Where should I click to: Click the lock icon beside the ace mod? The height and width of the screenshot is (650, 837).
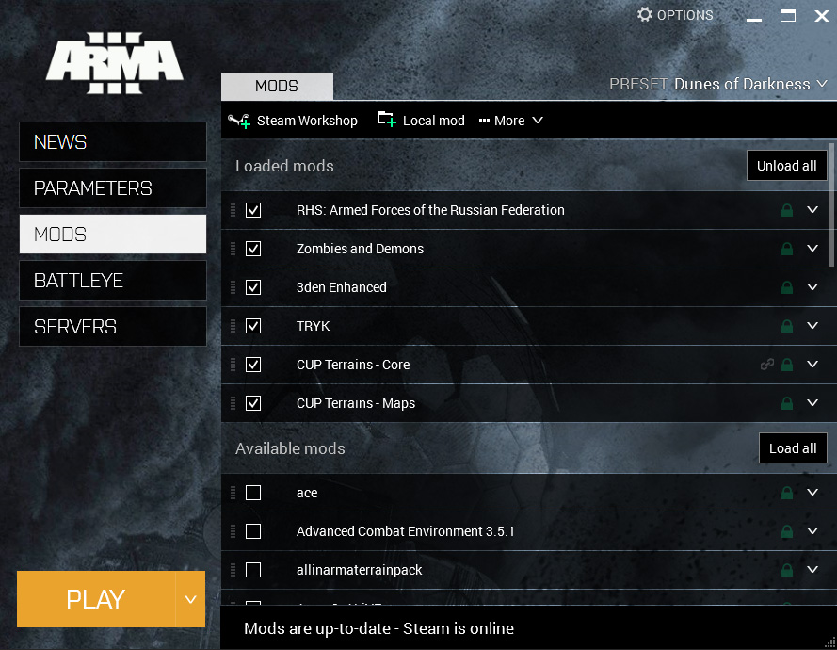click(x=787, y=493)
